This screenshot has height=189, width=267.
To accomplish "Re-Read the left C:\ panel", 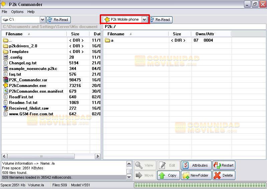I will click(x=58, y=20).
